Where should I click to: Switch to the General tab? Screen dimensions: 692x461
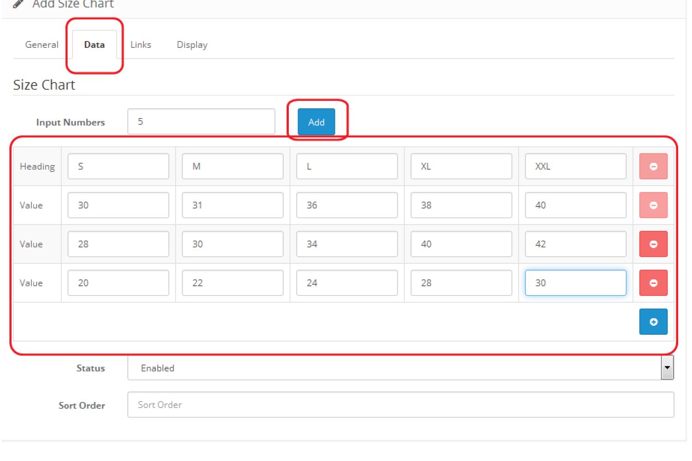click(42, 44)
